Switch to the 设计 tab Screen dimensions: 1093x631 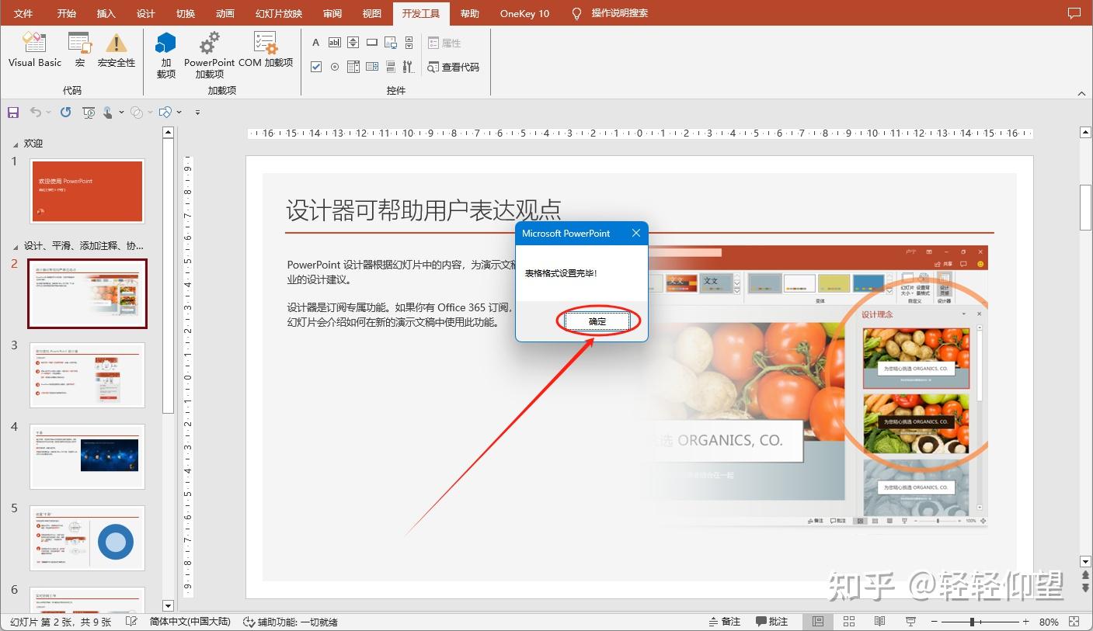145,13
